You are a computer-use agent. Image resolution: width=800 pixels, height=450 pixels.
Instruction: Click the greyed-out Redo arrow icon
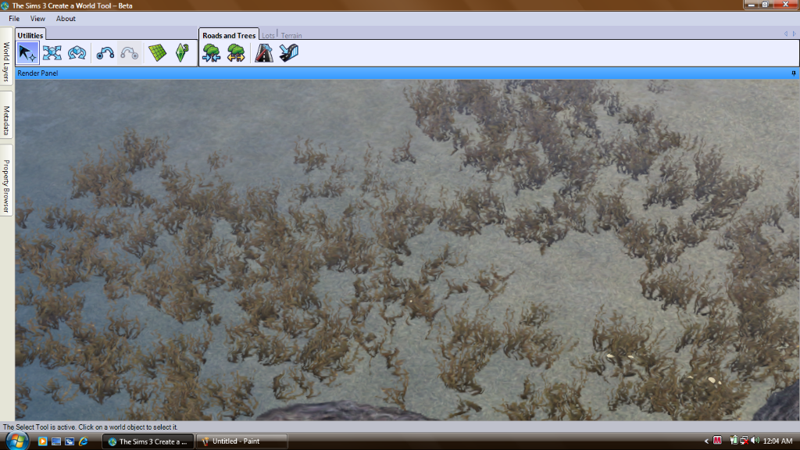coord(130,53)
